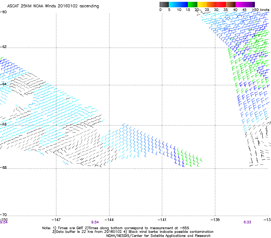Click the green 15-20 knots legend segment
Screen dimensions: 271x238
coord(193,4)
